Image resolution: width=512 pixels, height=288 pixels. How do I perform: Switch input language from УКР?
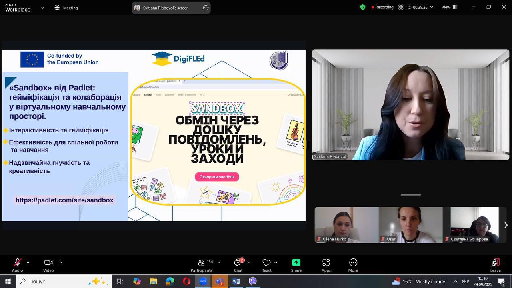point(465,282)
